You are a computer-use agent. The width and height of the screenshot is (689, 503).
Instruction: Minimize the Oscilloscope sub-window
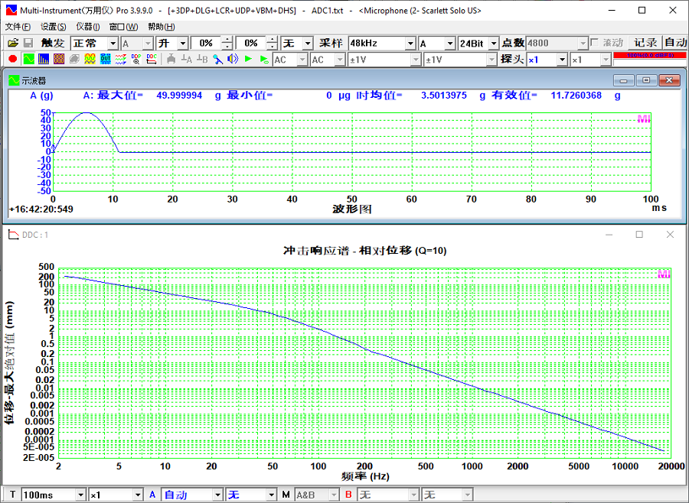click(x=623, y=80)
